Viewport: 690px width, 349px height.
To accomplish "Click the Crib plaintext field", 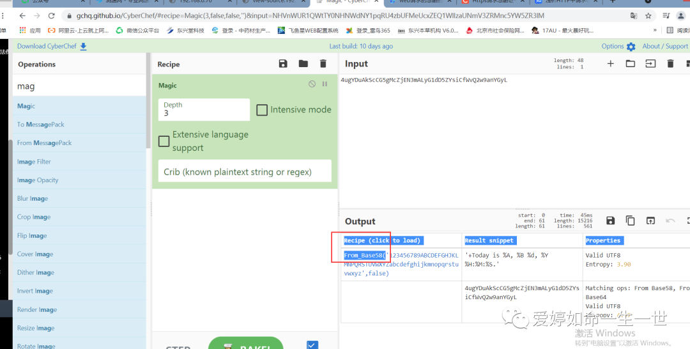I will pos(245,171).
